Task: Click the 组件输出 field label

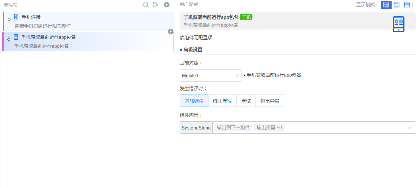Action: (x=191, y=115)
